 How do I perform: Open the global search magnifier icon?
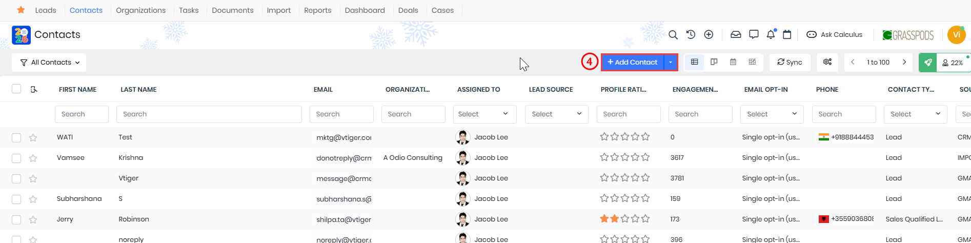[x=673, y=35]
